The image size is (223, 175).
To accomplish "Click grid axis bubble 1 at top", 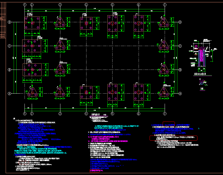I will 25,5.
